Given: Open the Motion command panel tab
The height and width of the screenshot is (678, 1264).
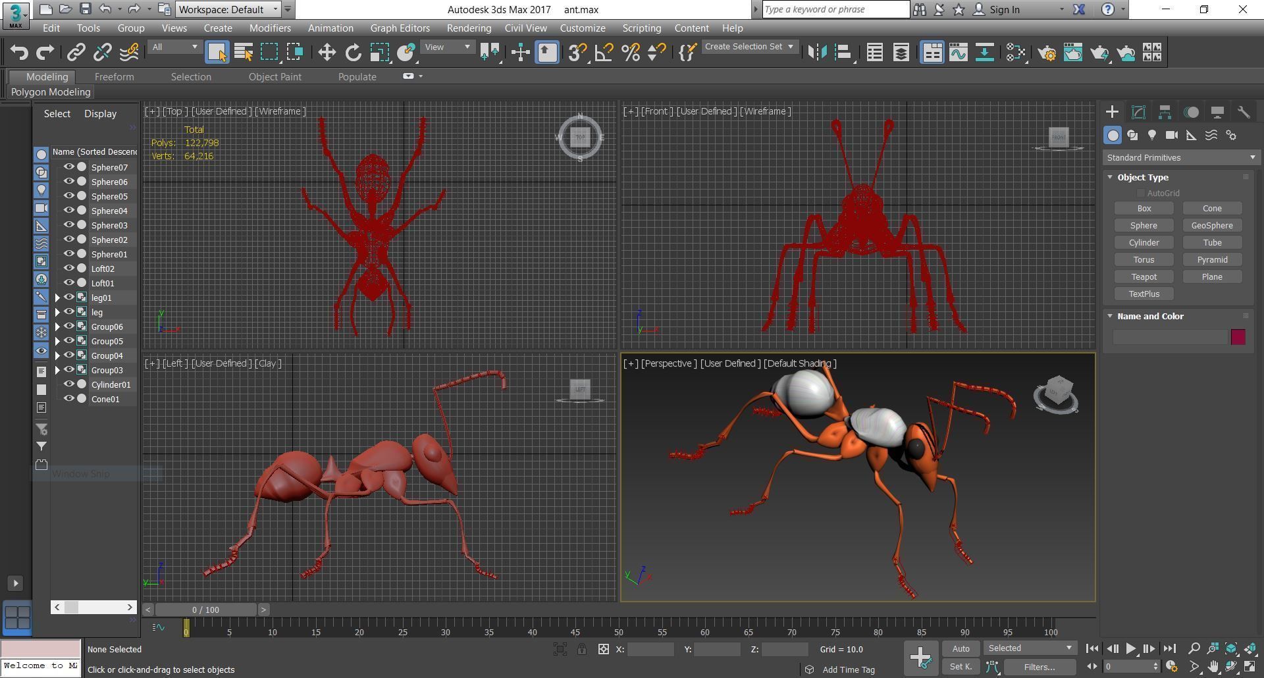Looking at the screenshot, I should click(x=1191, y=112).
